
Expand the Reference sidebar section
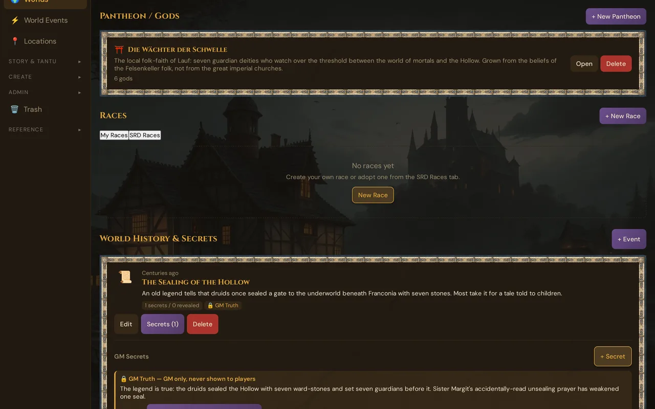(45, 130)
